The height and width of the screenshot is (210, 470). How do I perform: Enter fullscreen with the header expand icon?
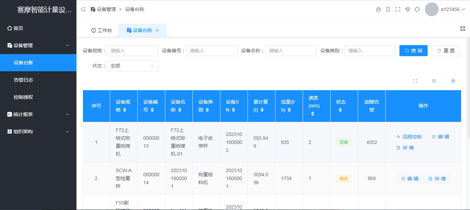click(398, 9)
